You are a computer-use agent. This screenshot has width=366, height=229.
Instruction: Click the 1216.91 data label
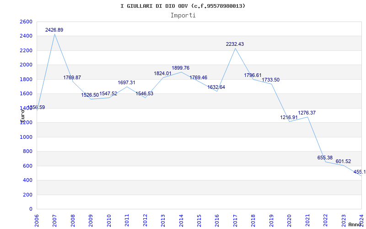tap(289, 118)
